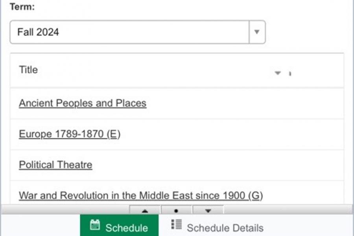Open the Political Theatre course link
354x236 pixels.
click(55, 164)
